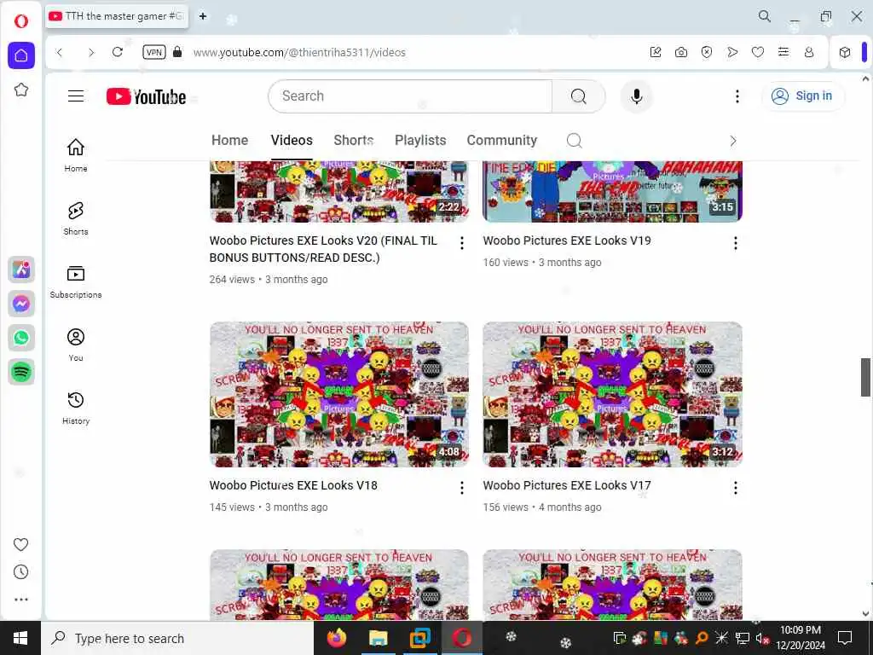Viewport: 873px width, 655px height.
Task: Open the heart pinboards icon in sidebar
Action: (x=21, y=544)
